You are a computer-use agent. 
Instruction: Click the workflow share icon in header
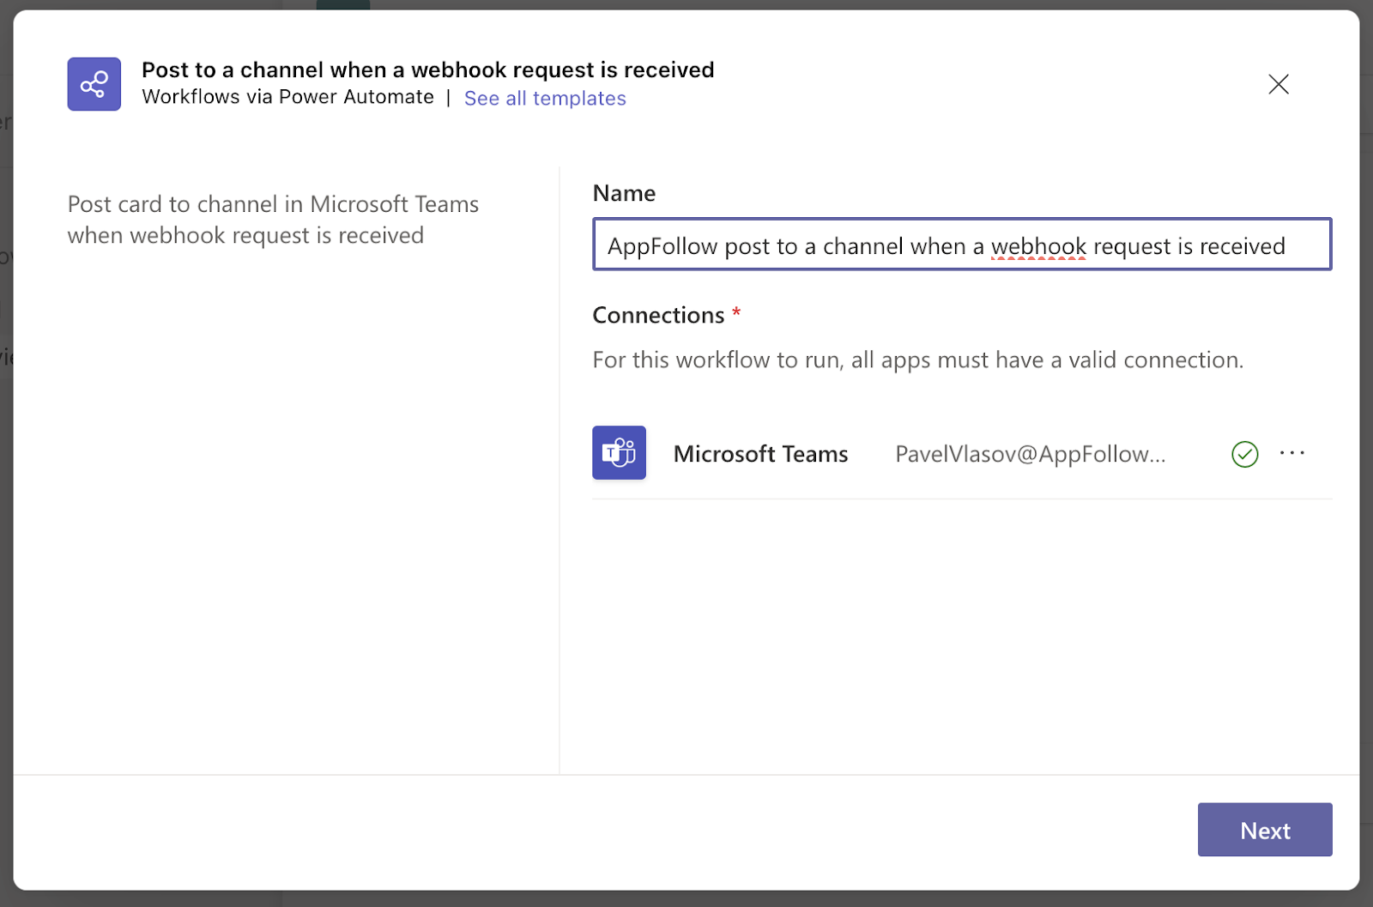click(x=94, y=84)
